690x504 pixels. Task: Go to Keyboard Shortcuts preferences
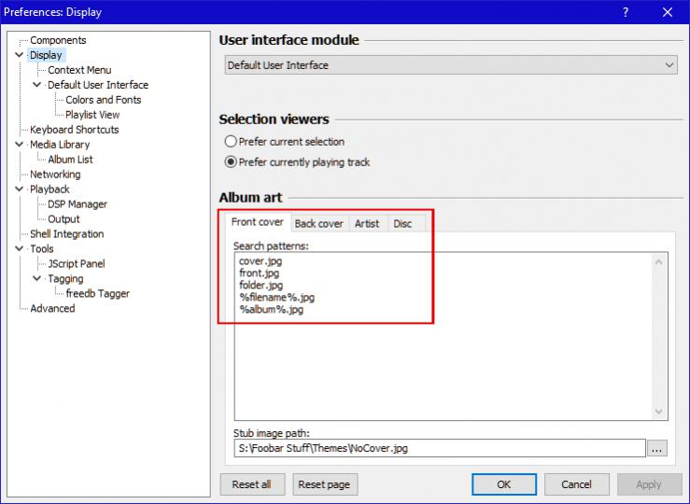pyautogui.click(x=74, y=130)
